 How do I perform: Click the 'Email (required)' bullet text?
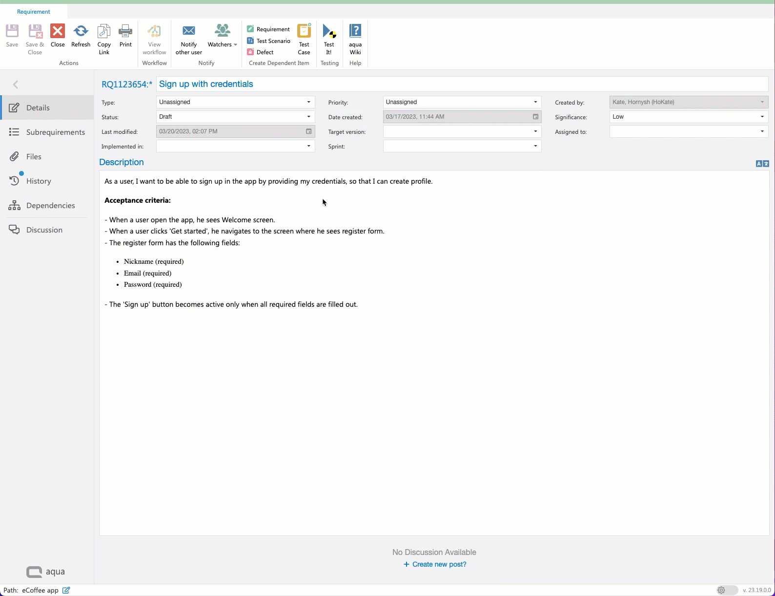point(147,273)
